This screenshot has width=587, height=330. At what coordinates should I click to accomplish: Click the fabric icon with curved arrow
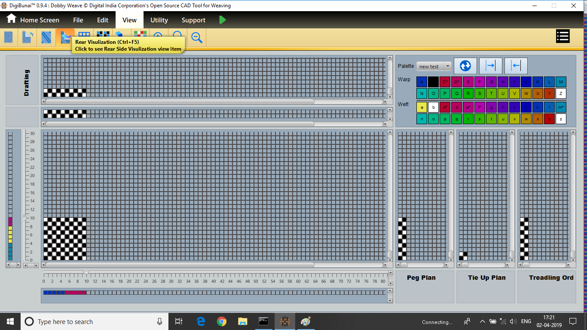[28, 37]
